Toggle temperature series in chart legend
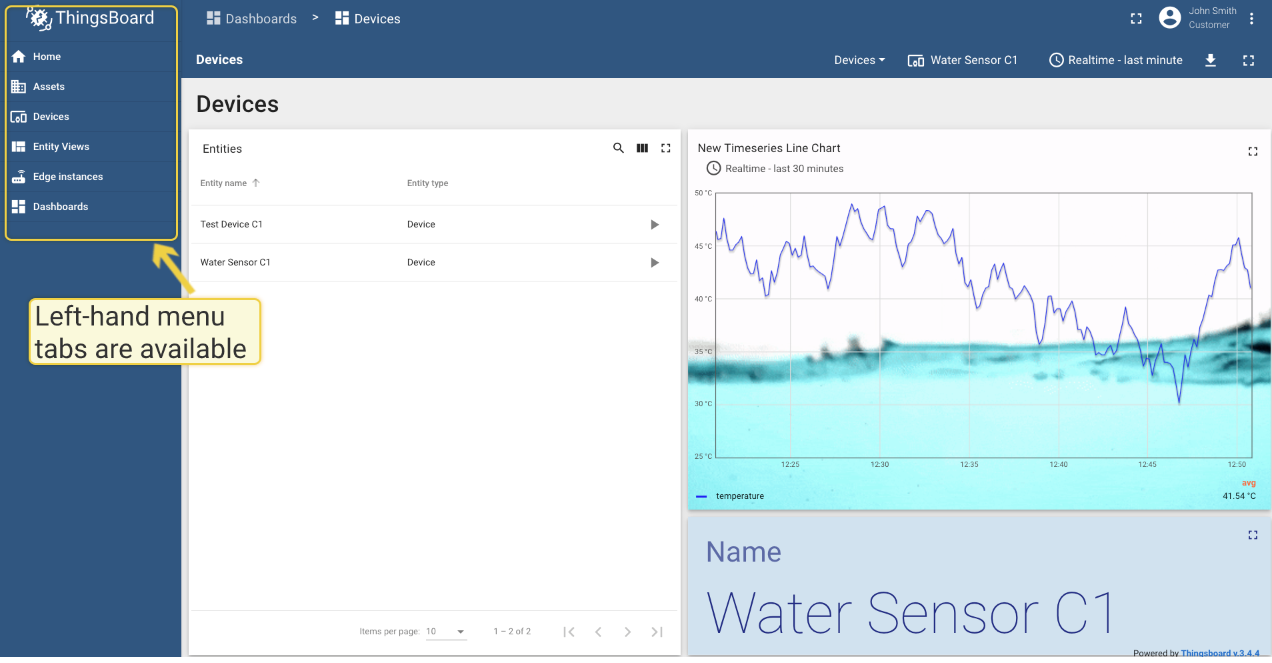This screenshot has width=1272, height=663. click(739, 496)
